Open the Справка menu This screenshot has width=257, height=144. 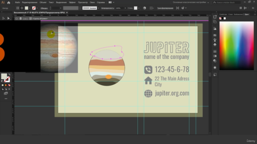(x=101, y=2)
